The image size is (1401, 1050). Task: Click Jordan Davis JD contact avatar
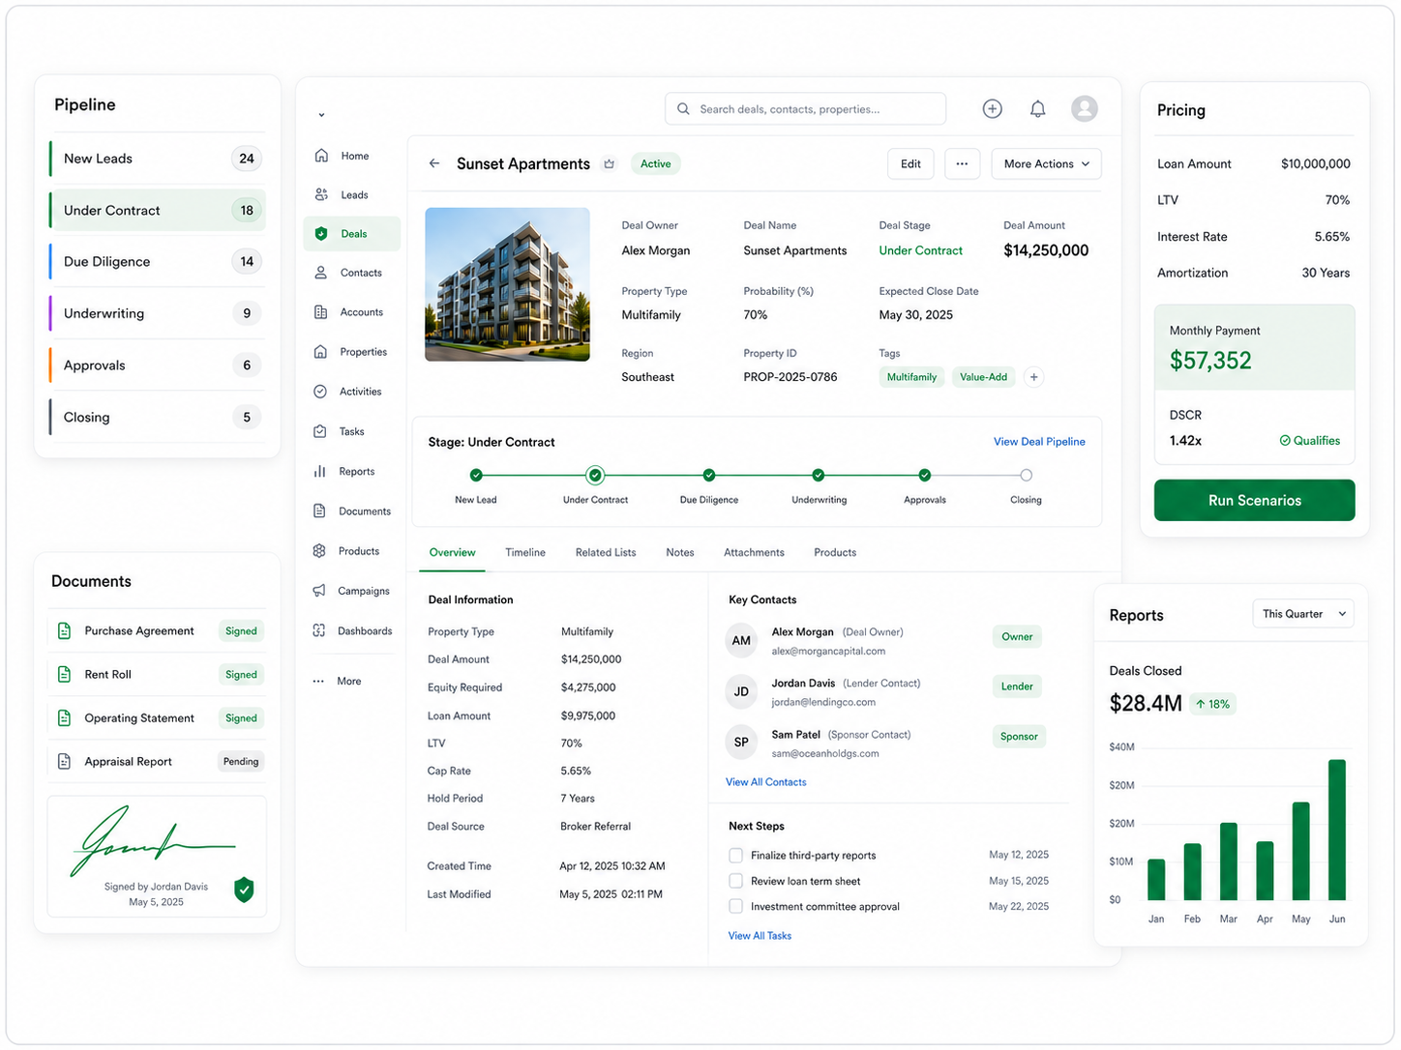pyautogui.click(x=741, y=691)
